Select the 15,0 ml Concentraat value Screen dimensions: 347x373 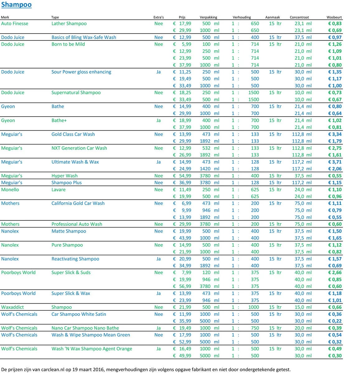[303, 307]
